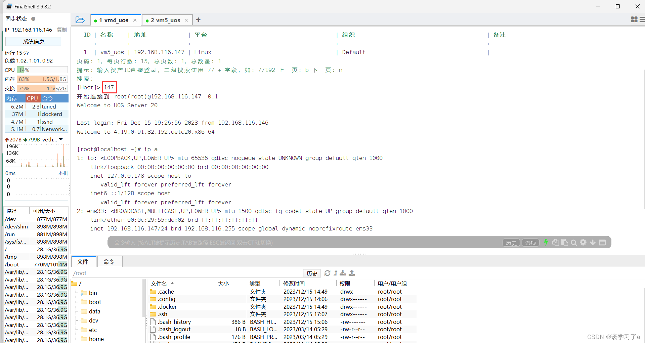The height and width of the screenshot is (343, 645).
Task: Click the paste icon in command bar
Action: 565,242
